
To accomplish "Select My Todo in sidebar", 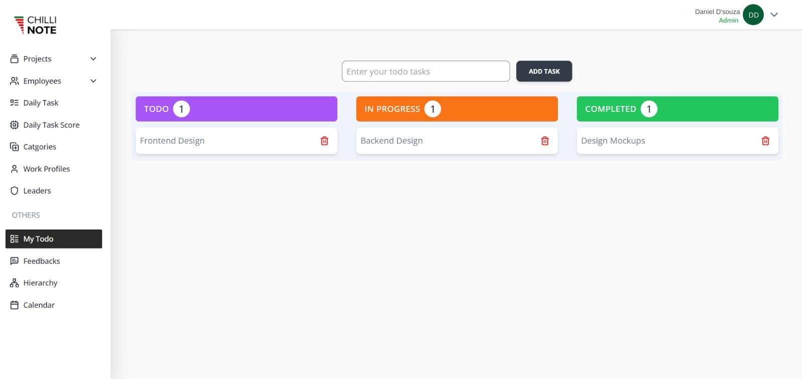I will (x=54, y=239).
